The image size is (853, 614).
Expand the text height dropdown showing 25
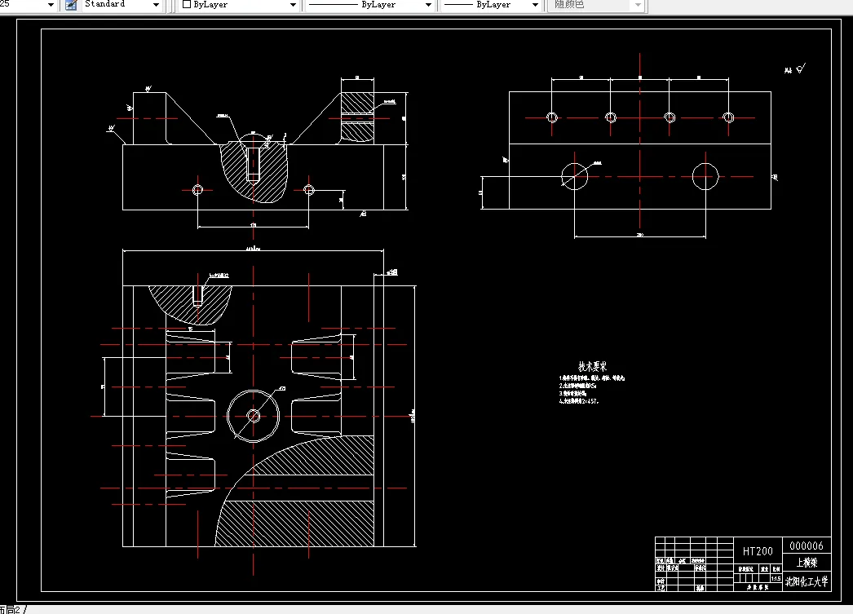pyautogui.click(x=51, y=5)
